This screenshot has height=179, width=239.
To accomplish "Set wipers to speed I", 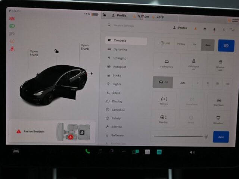I will [198, 83].
